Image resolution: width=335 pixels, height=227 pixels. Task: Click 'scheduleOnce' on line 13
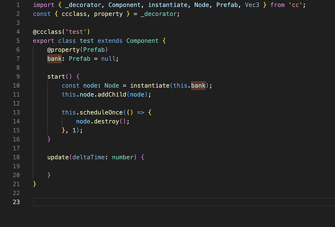(101, 113)
